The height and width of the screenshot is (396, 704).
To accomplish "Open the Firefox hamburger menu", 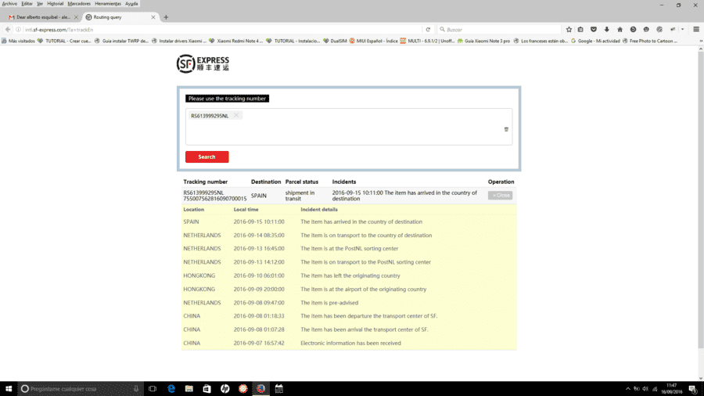I will click(696, 29).
